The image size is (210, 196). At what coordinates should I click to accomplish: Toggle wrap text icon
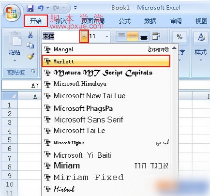click(156, 36)
